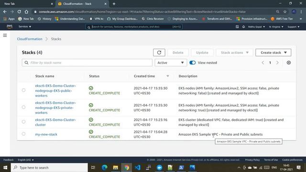Open PowerShell from taskbar
306x172 pixels.
pos(181,168)
